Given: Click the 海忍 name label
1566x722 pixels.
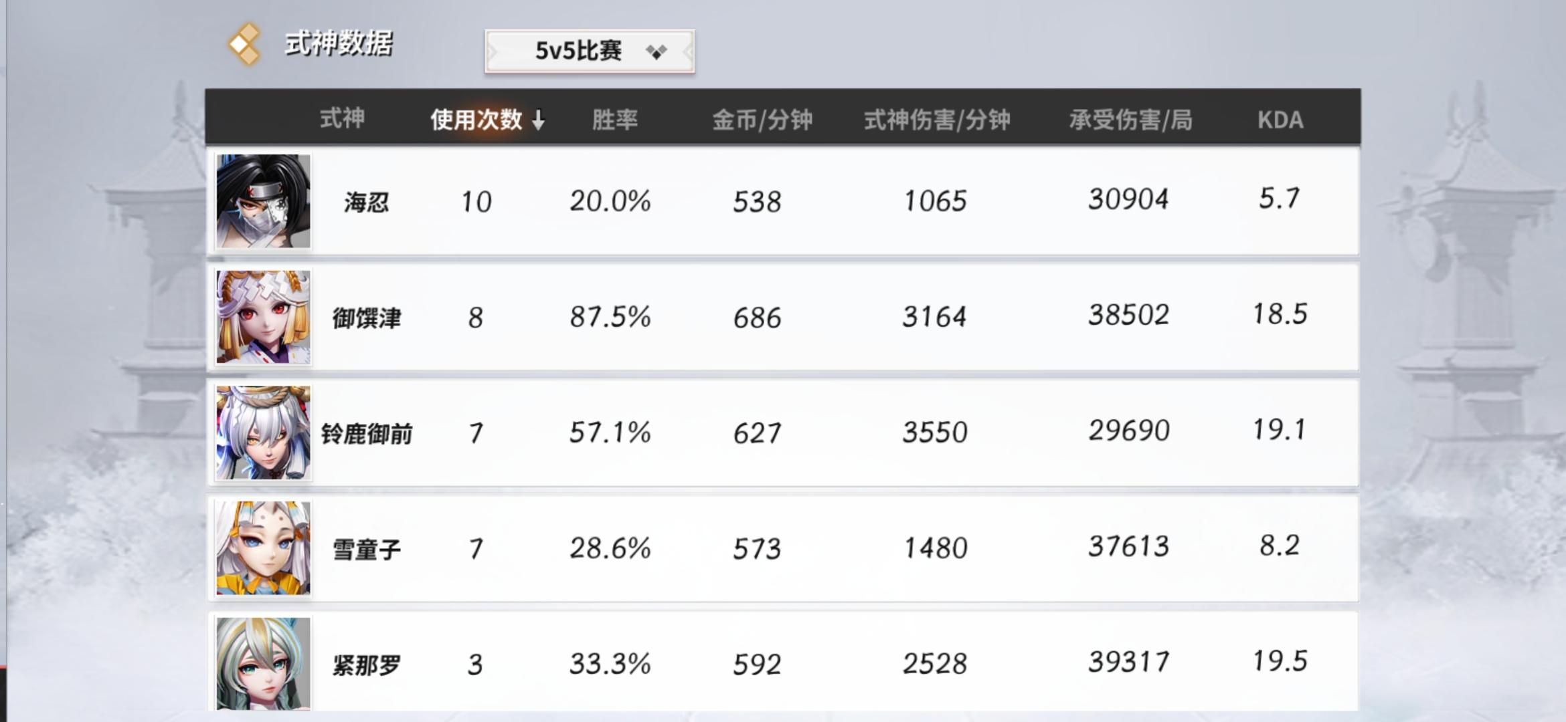Looking at the screenshot, I should pyautogui.click(x=366, y=202).
